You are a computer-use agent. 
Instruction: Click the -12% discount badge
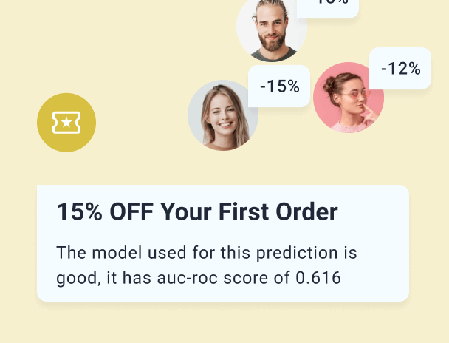tap(400, 69)
